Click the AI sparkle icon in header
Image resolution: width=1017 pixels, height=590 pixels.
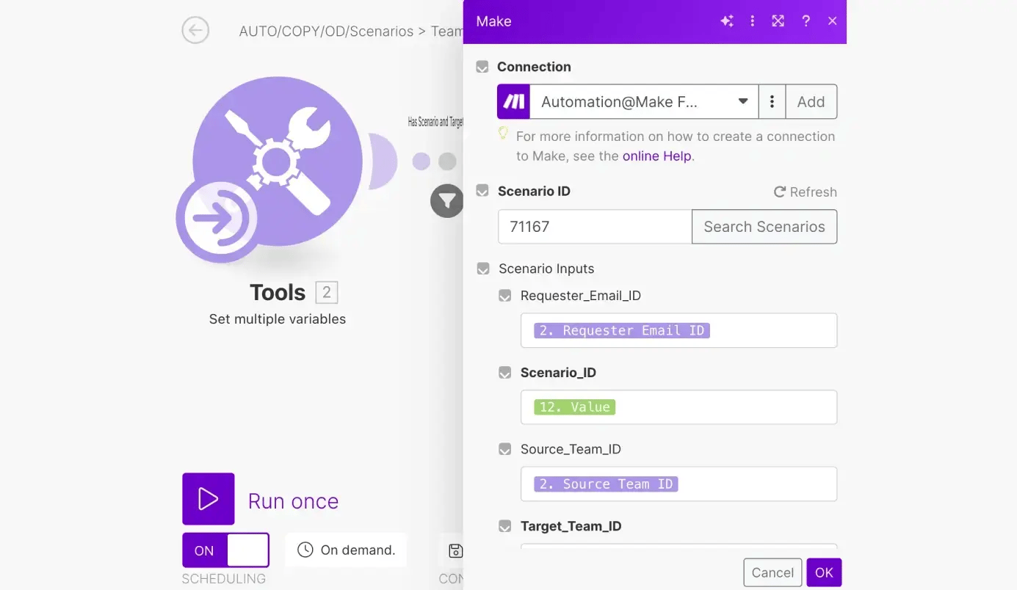coord(726,21)
